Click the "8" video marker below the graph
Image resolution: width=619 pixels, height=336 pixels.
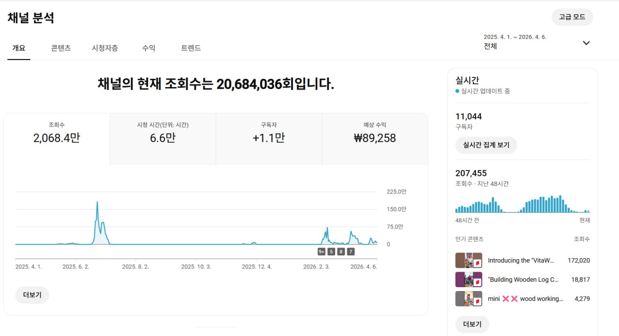341,251
